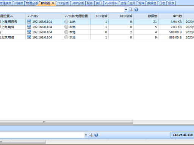Click the 118.25.41.119 button
The image size is (194, 145).
(183, 135)
